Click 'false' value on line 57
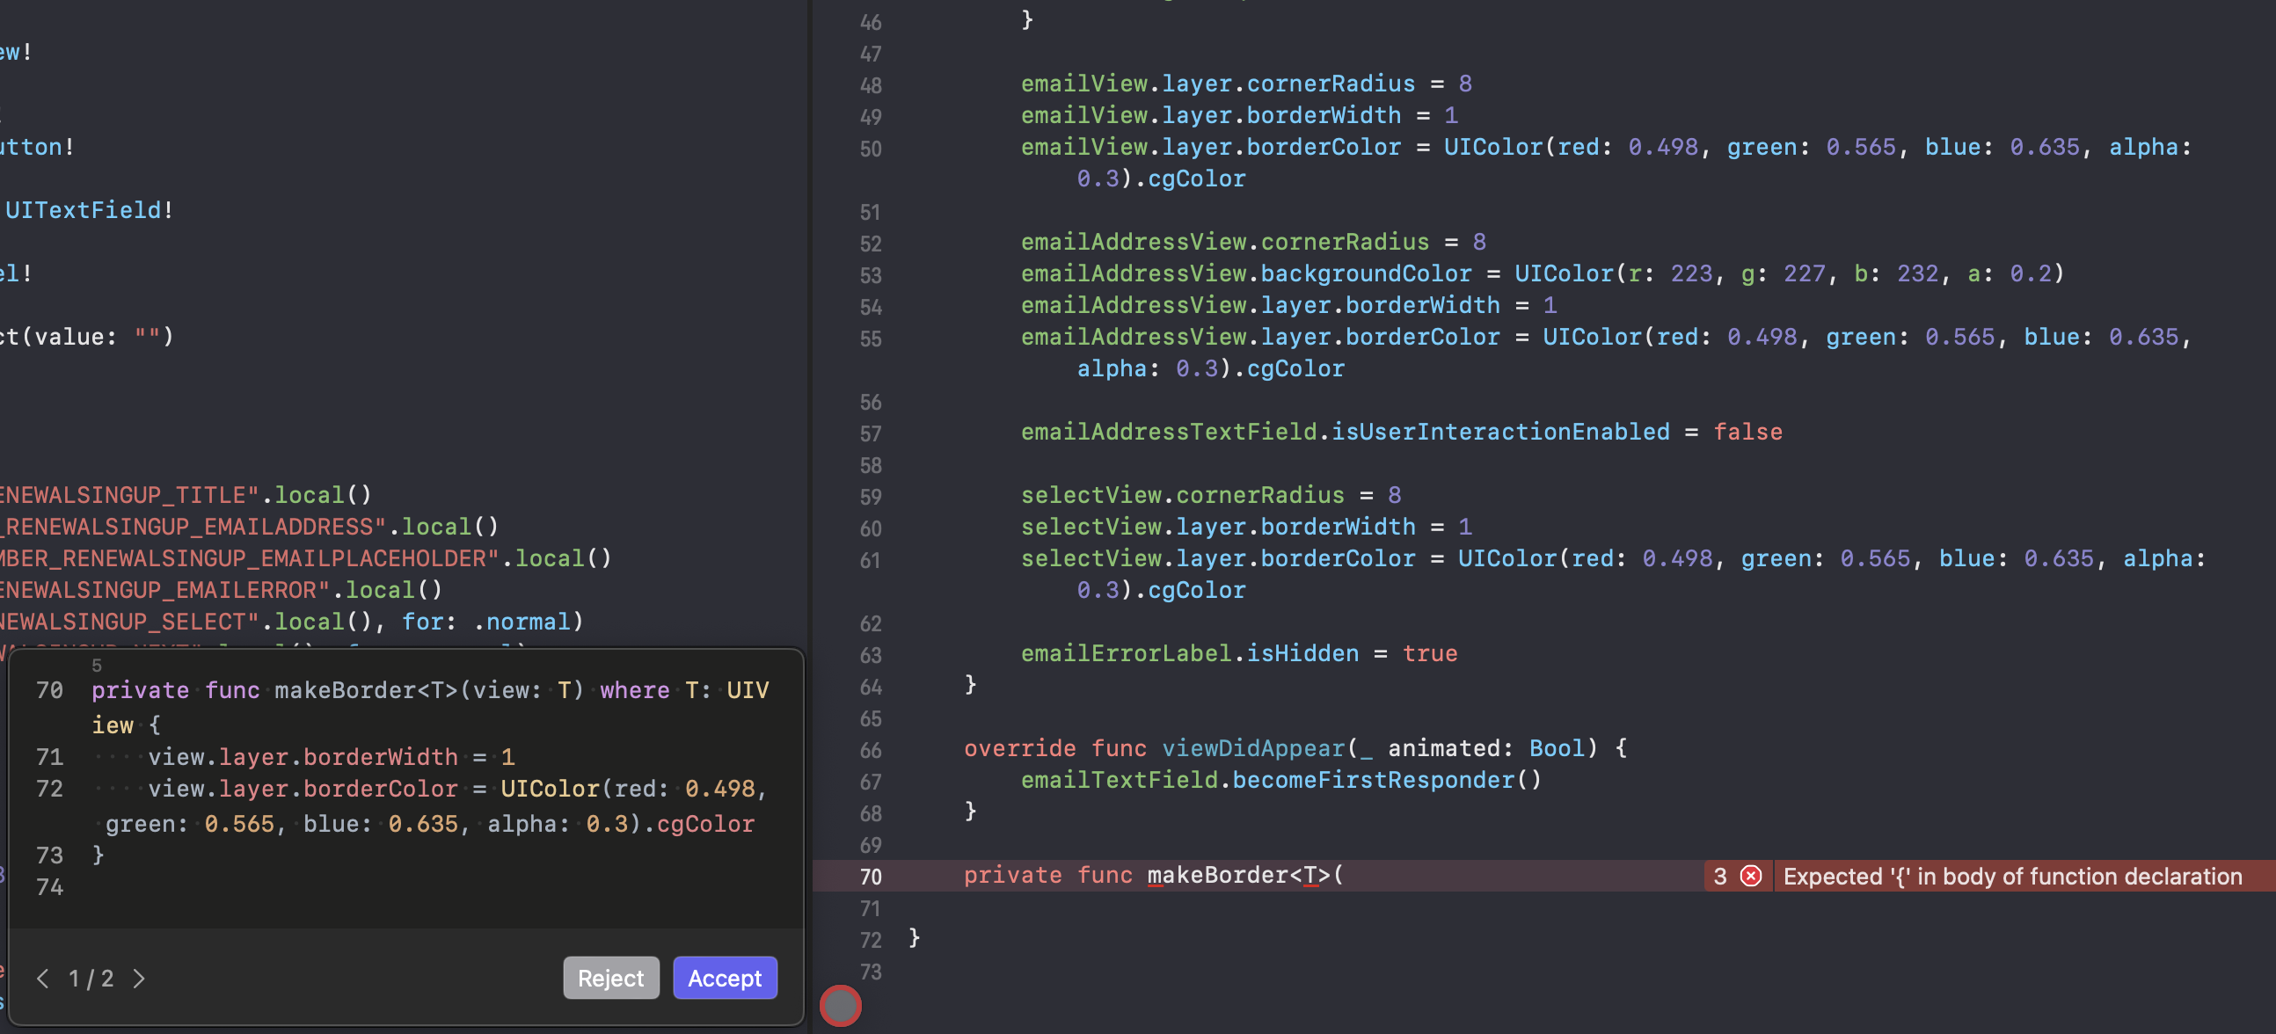This screenshot has width=2276, height=1034. 1747,432
